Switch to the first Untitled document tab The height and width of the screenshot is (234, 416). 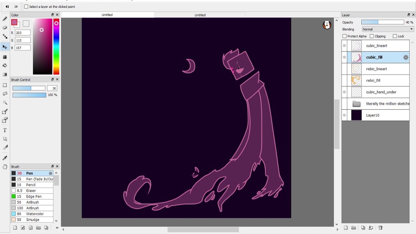(107, 15)
